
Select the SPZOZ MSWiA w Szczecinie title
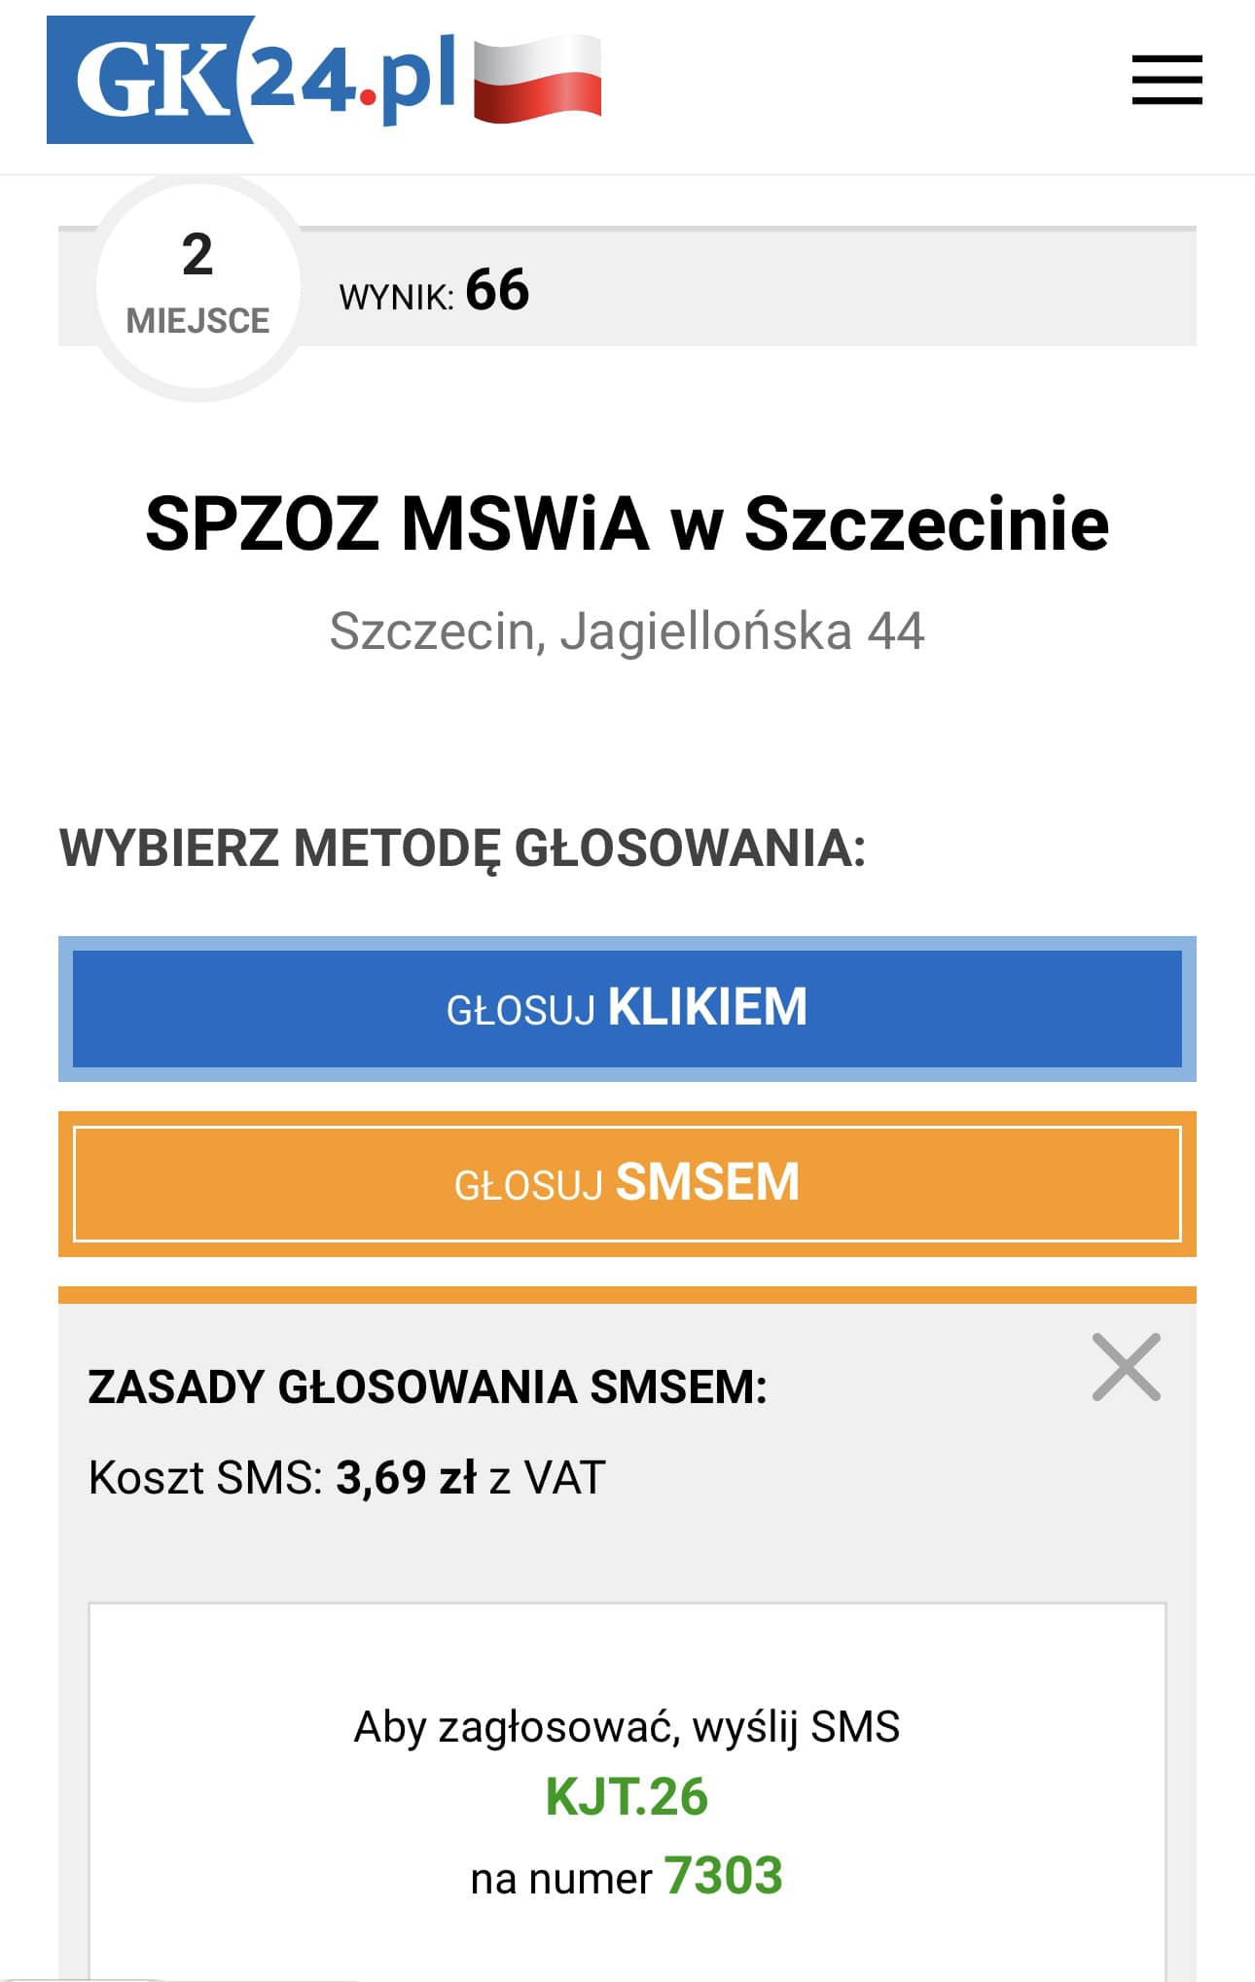coord(627,523)
